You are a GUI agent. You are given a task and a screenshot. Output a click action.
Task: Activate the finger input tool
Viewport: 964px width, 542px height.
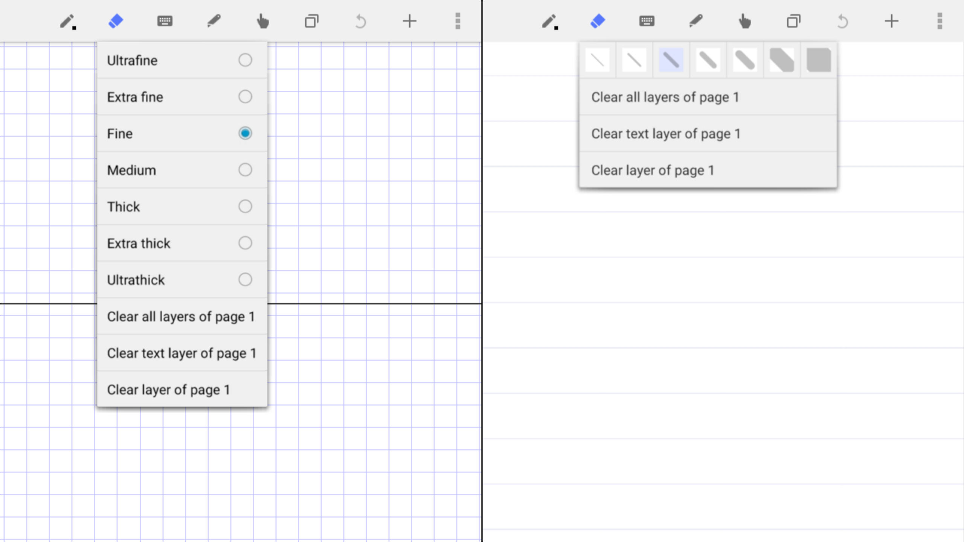pyautogui.click(x=263, y=21)
